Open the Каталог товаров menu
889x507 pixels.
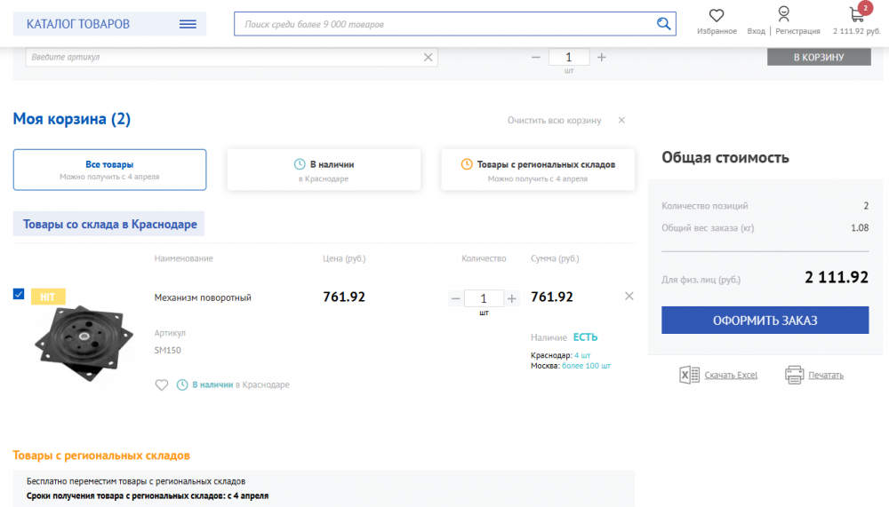pos(109,24)
